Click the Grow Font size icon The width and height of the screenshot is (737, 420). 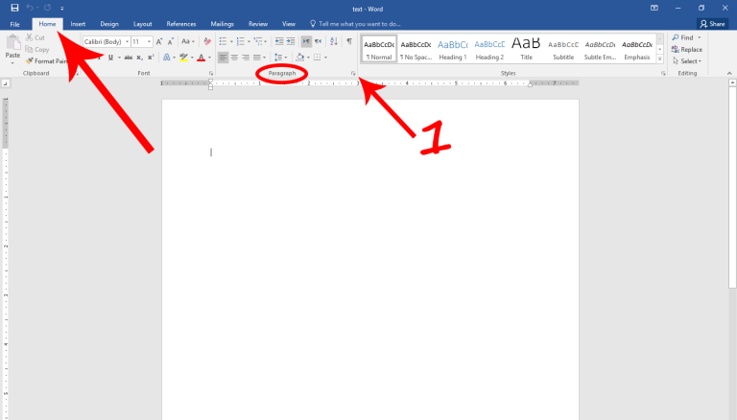[159, 41]
